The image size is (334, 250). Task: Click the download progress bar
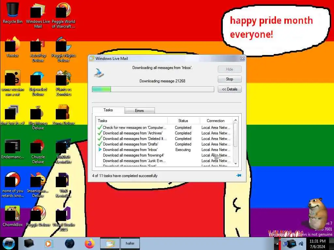153,89
